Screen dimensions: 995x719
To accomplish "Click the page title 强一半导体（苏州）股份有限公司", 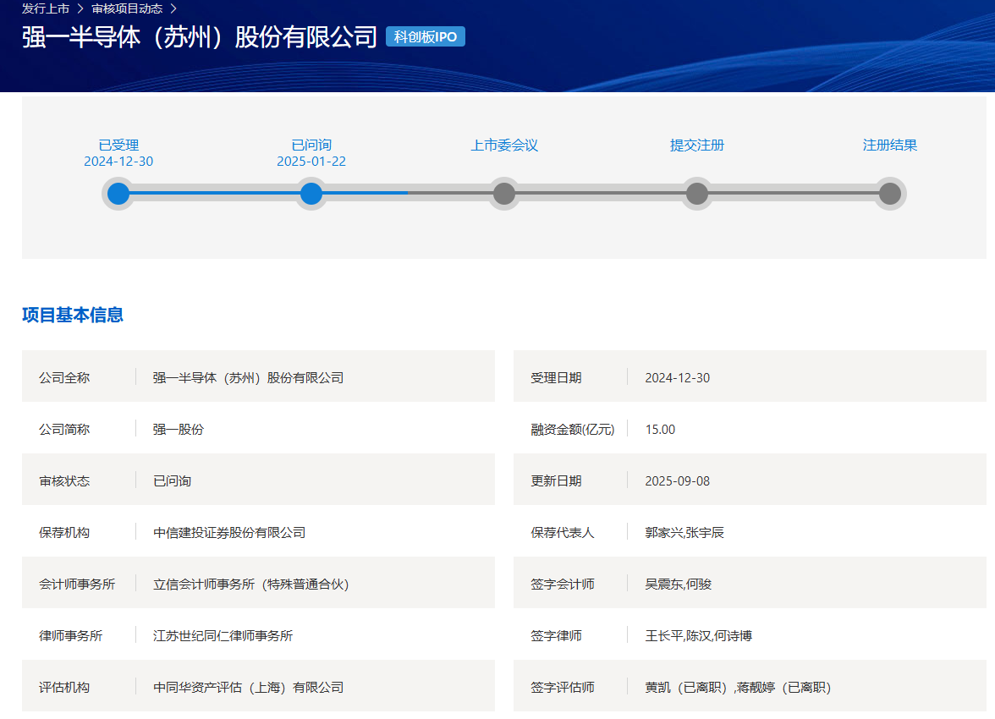I will click(200, 37).
